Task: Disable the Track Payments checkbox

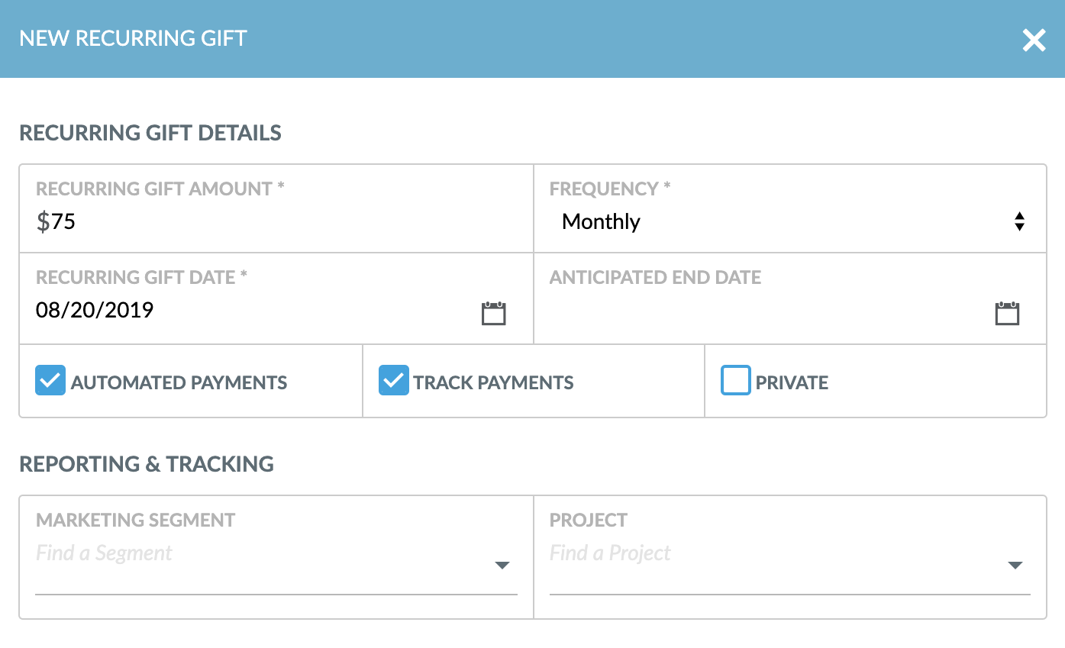Action: (x=393, y=381)
